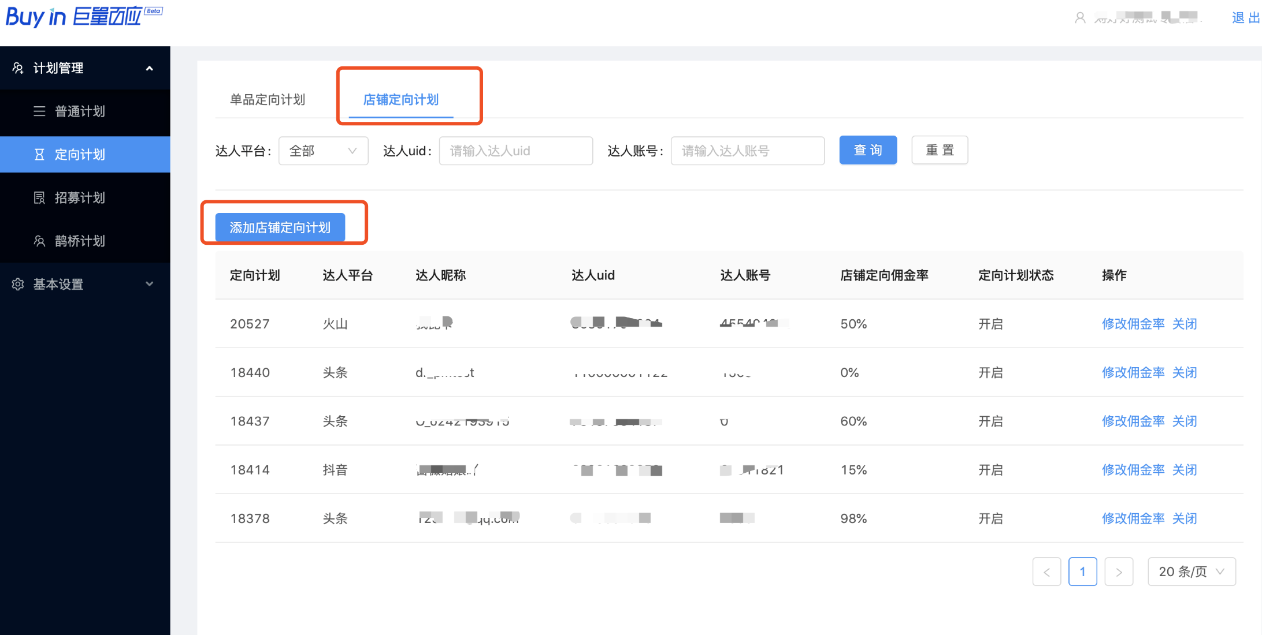This screenshot has width=1262, height=635.
Task: Click plan number 18437 cell
Action: (x=250, y=421)
